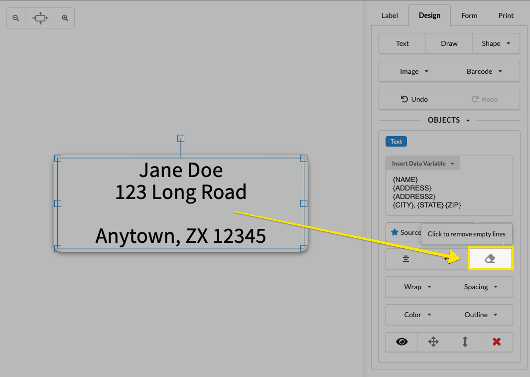Open the Insert Data Variable dropdown

click(422, 163)
